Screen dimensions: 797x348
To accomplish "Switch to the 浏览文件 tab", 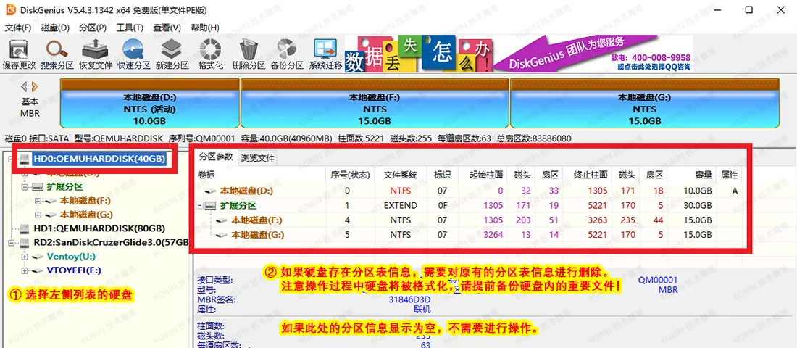I will (x=258, y=158).
